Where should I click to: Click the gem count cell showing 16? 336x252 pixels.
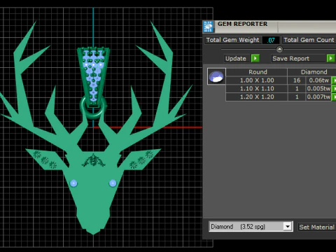tap(297, 80)
